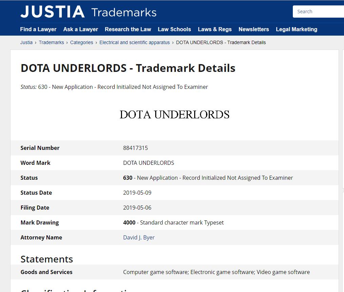Click the Mark Drawing row label
Screen dimensions: 344x292
(x=40, y=222)
